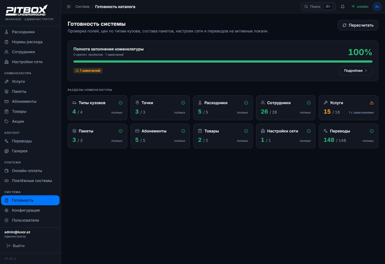Click the building icon beside sidebar Настройки сети
Viewport: 385px width, 264px height.
(x=7, y=62)
